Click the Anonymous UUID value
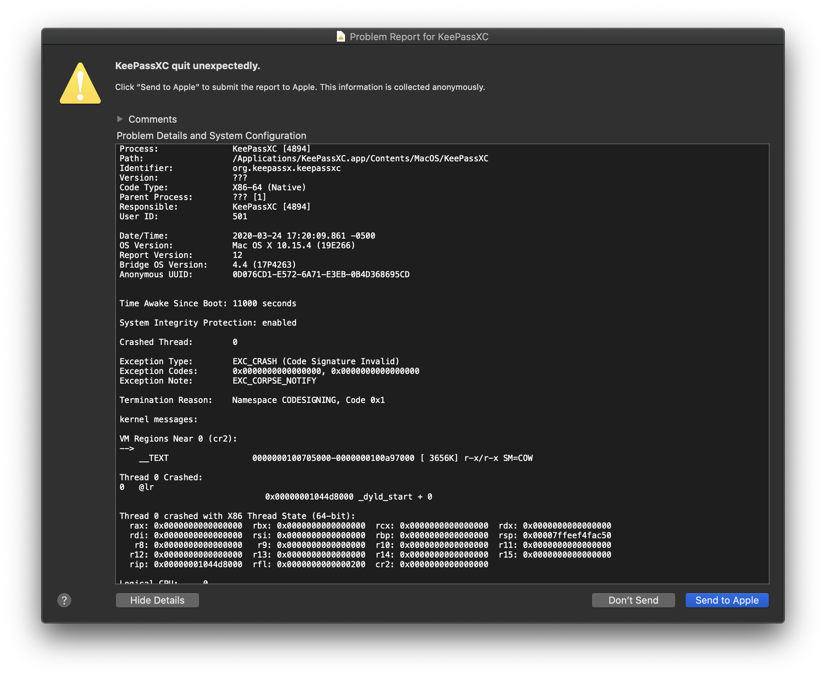 [x=321, y=275]
